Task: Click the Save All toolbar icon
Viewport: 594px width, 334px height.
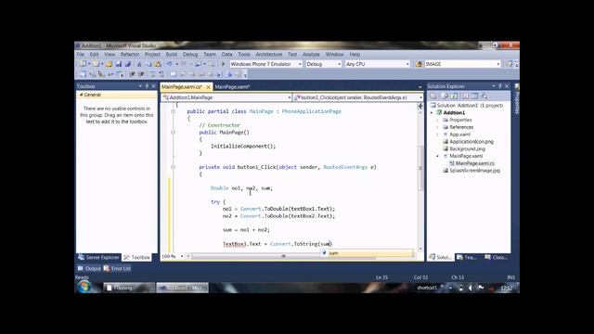Action: pyautogui.click(x=128, y=64)
